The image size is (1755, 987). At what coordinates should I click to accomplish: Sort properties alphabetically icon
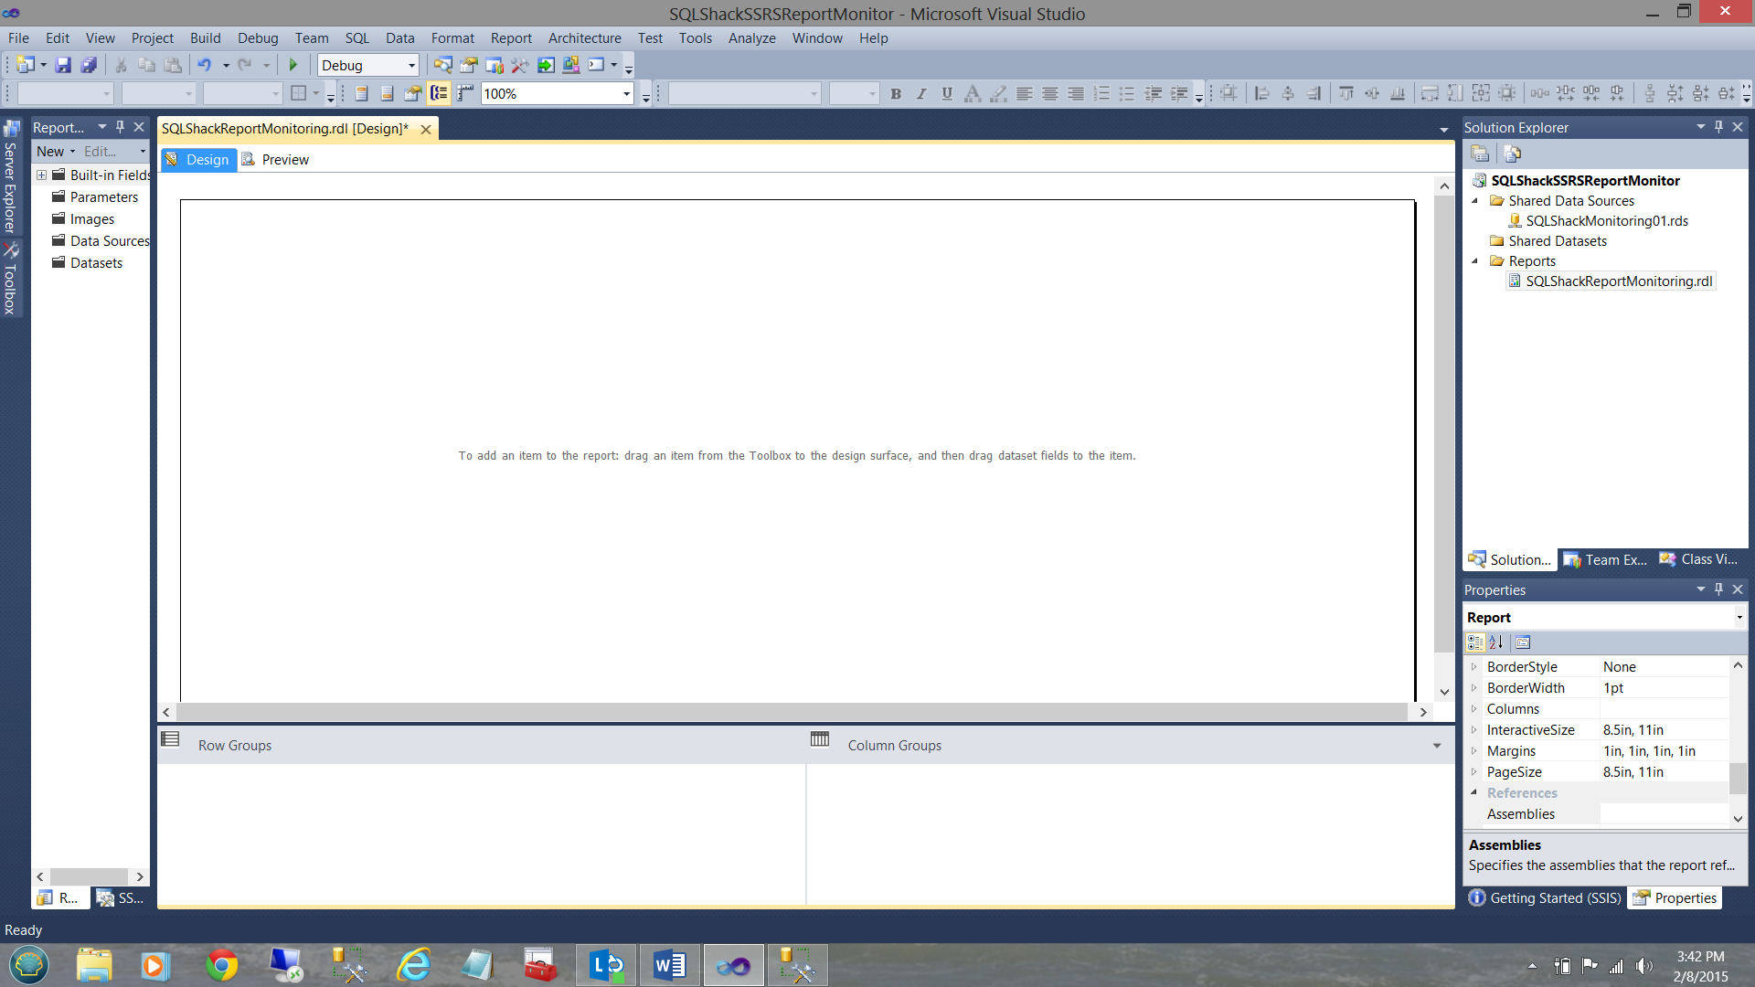1496,642
